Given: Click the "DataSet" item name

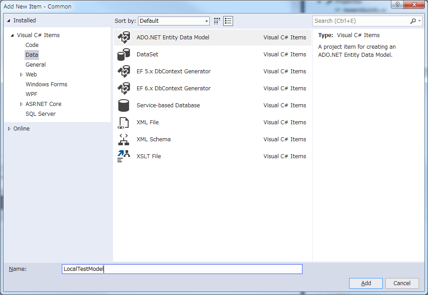Looking at the screenshot, I should tap(147, 55).
